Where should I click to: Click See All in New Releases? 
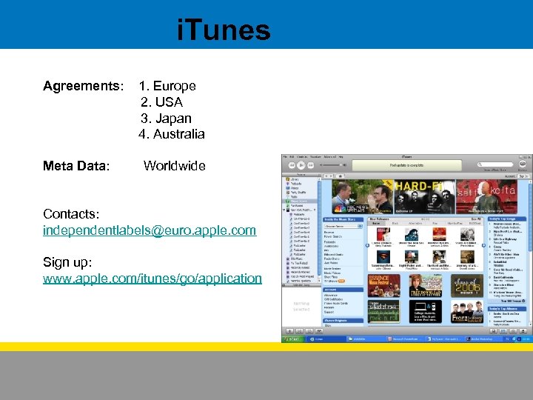(x=476, y=219)
